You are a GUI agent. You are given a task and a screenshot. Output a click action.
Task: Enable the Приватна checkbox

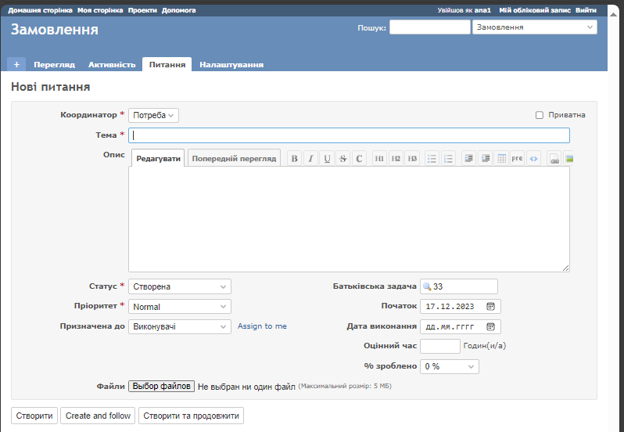(x=540, y=115)
